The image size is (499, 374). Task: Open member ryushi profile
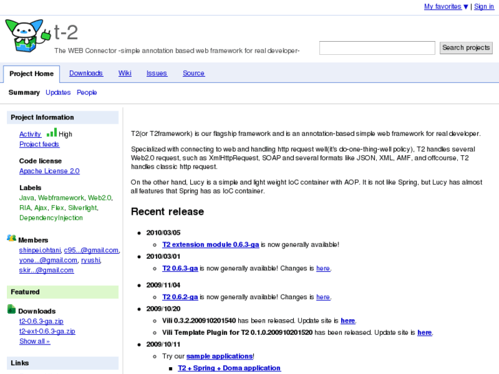point(91,260)
